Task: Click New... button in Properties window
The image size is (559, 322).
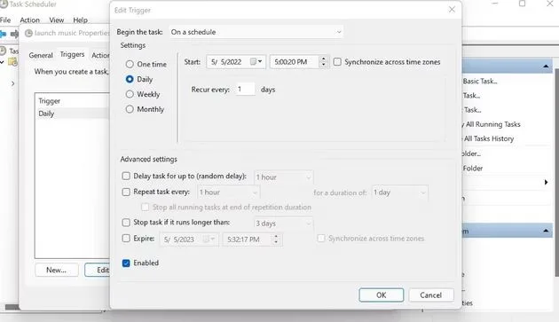Action: (56, 270)
